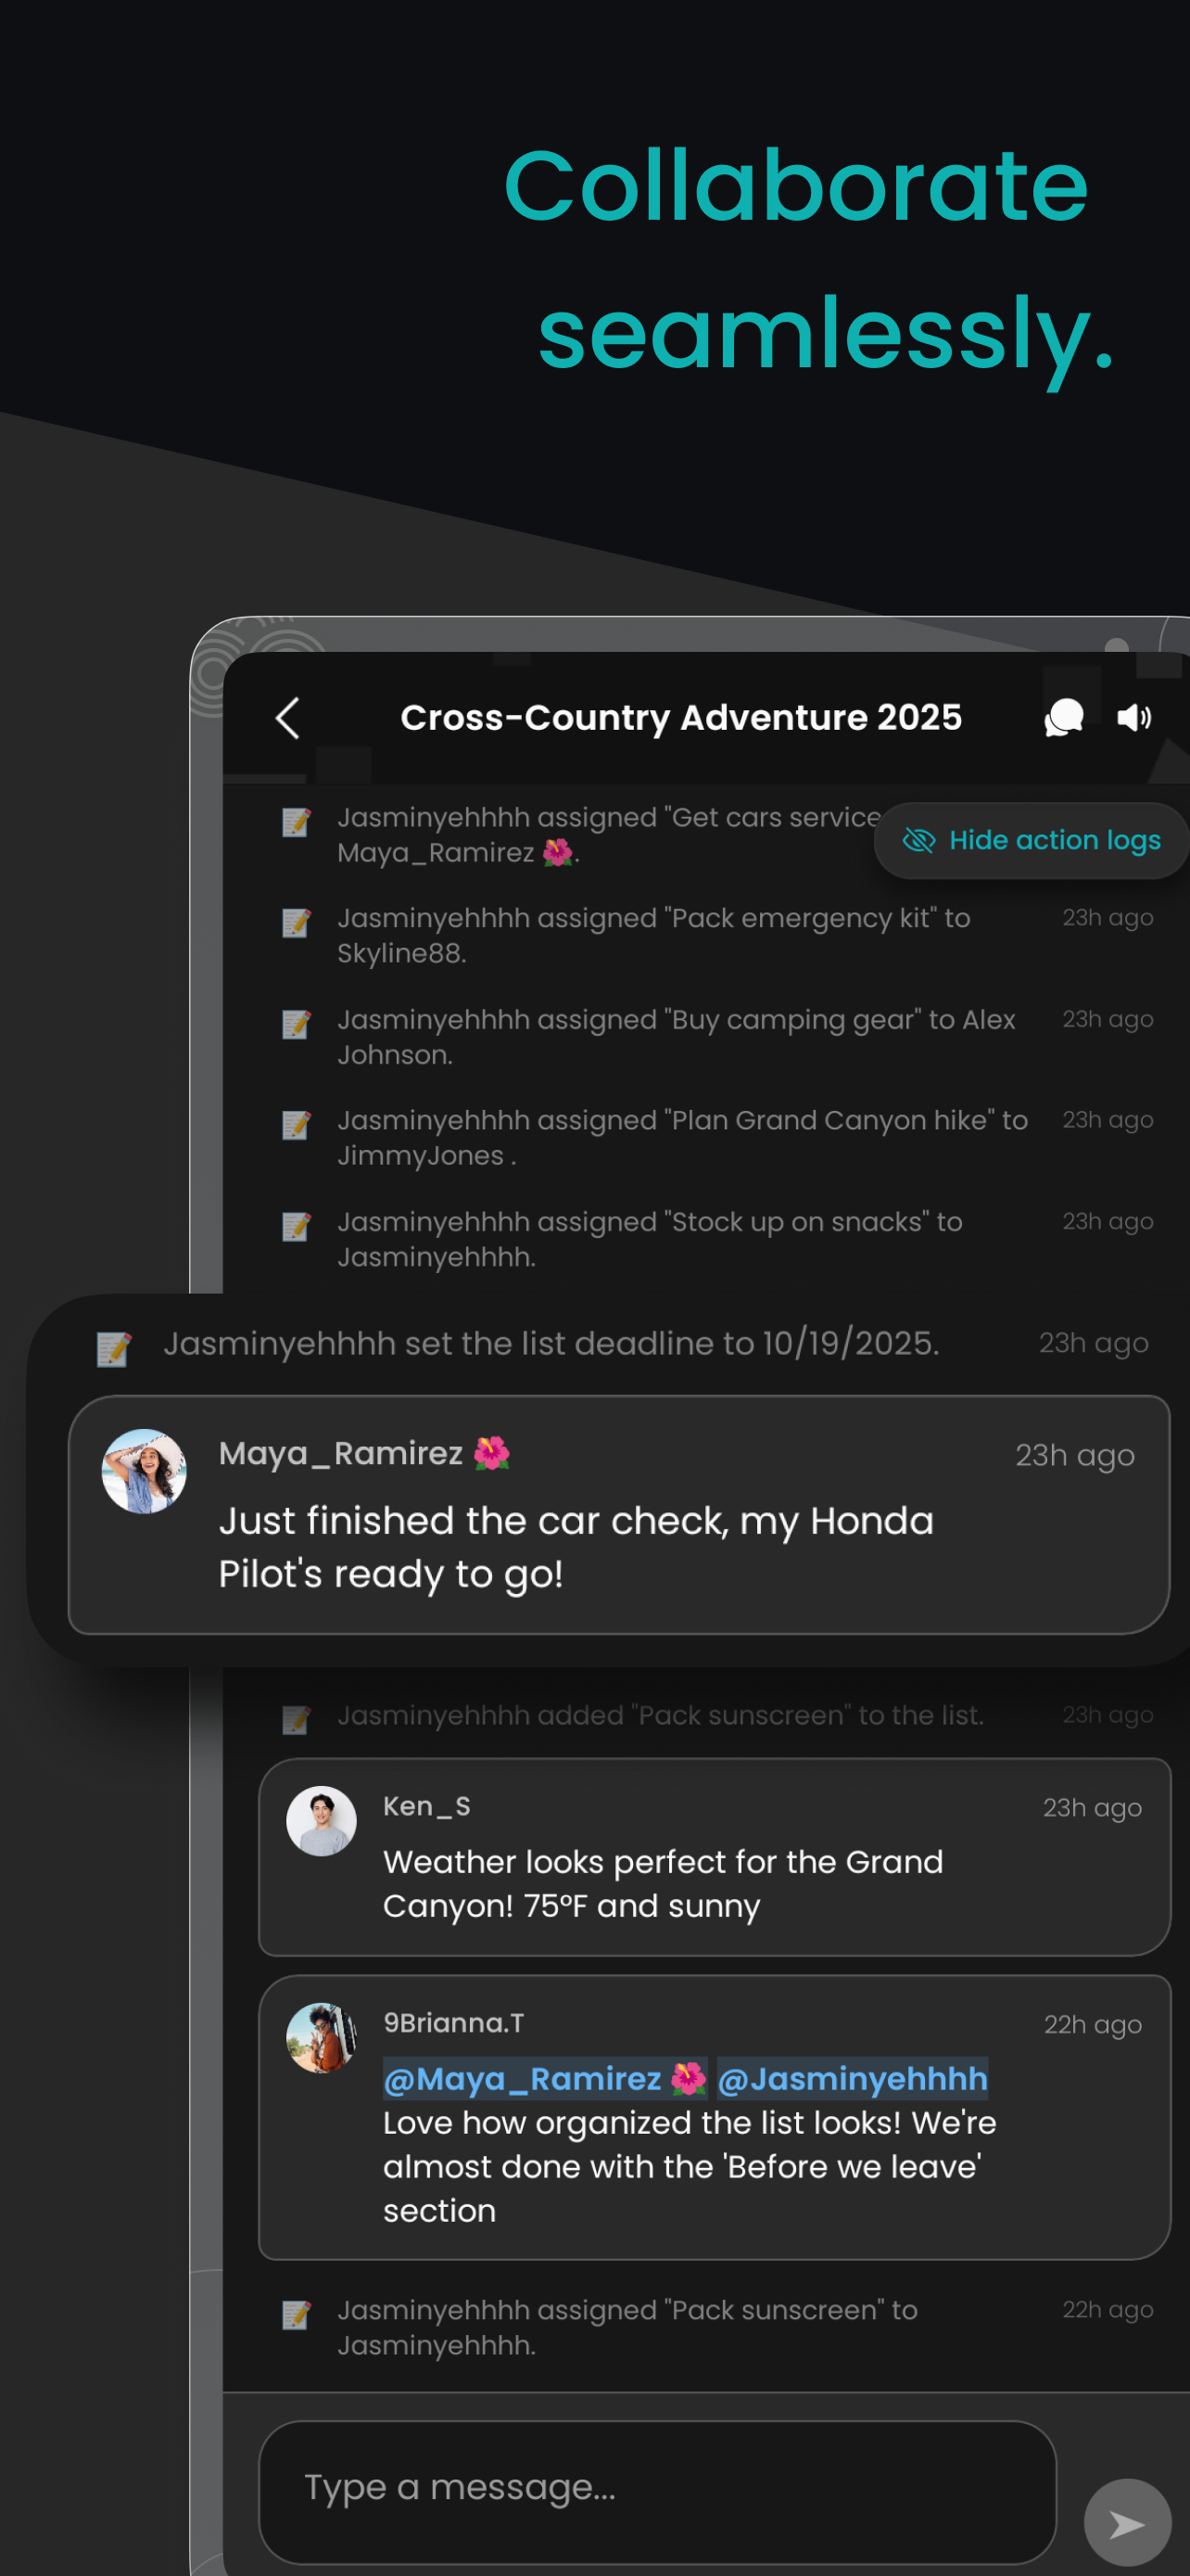Hide action logs button
The image size is (1190, 2576).
point(1032,840)
